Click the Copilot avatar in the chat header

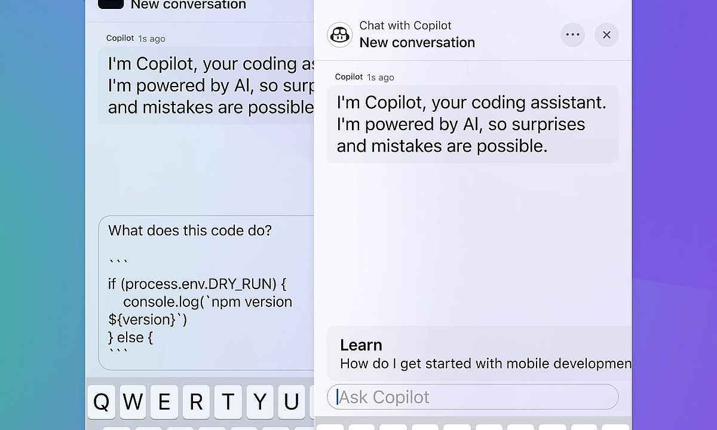pyautogui.click(x=340, y=35)
